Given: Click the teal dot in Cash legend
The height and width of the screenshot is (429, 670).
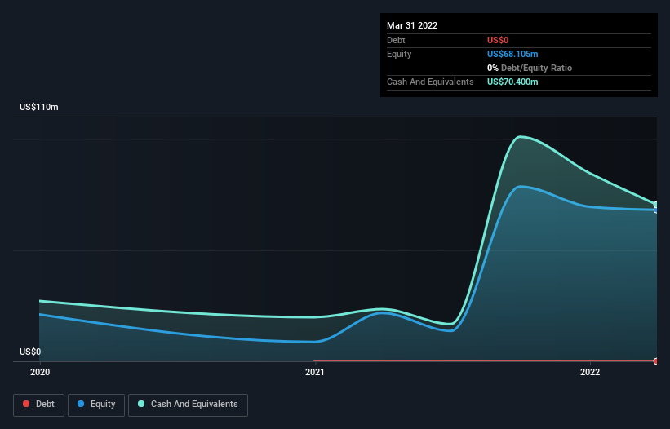Looking at the screenshot, I should [141, 404].
